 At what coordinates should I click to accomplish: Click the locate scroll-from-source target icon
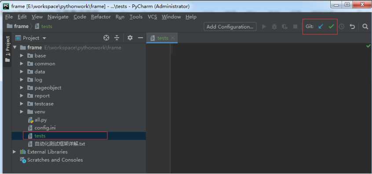(106, 38)
